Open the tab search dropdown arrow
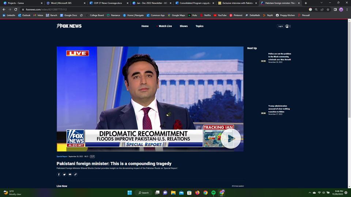 click(x=321, y=3)
